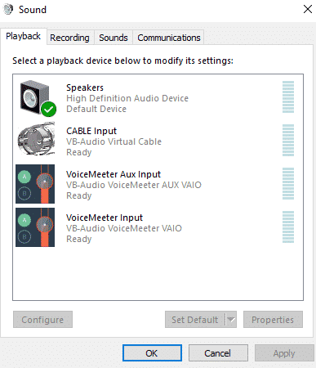Click the VoiceMeeter Input level meter
Screen dimensions: 316x368
(288, 227)
